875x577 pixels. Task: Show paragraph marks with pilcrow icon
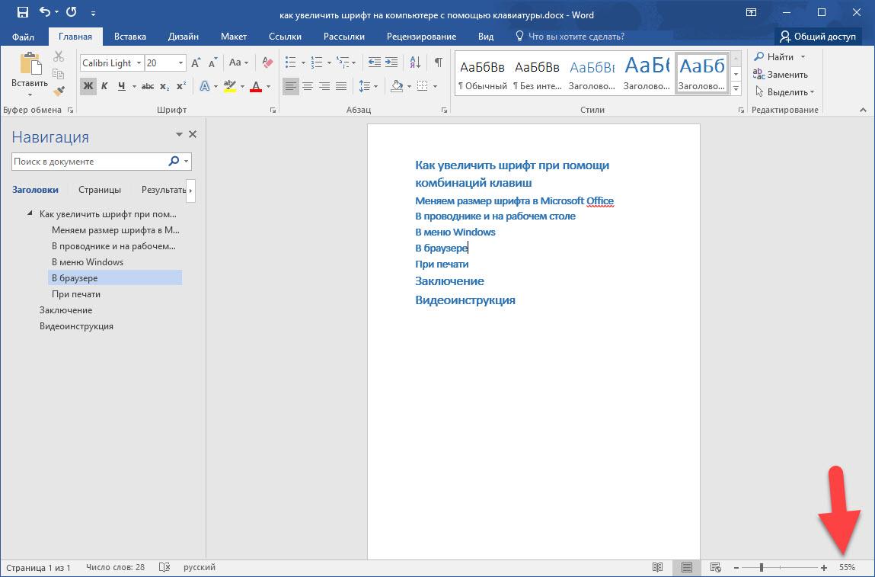(438, 63)
